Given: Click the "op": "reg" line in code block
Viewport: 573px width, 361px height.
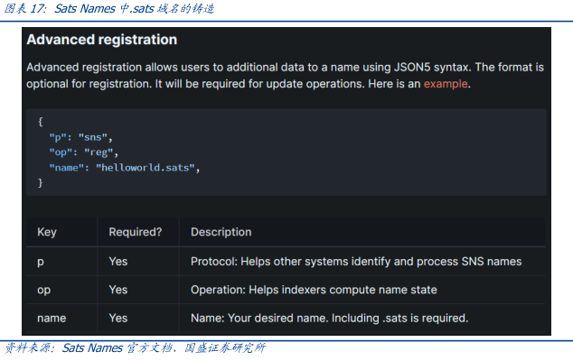Looking at the screenshot, I should [83, 152].
